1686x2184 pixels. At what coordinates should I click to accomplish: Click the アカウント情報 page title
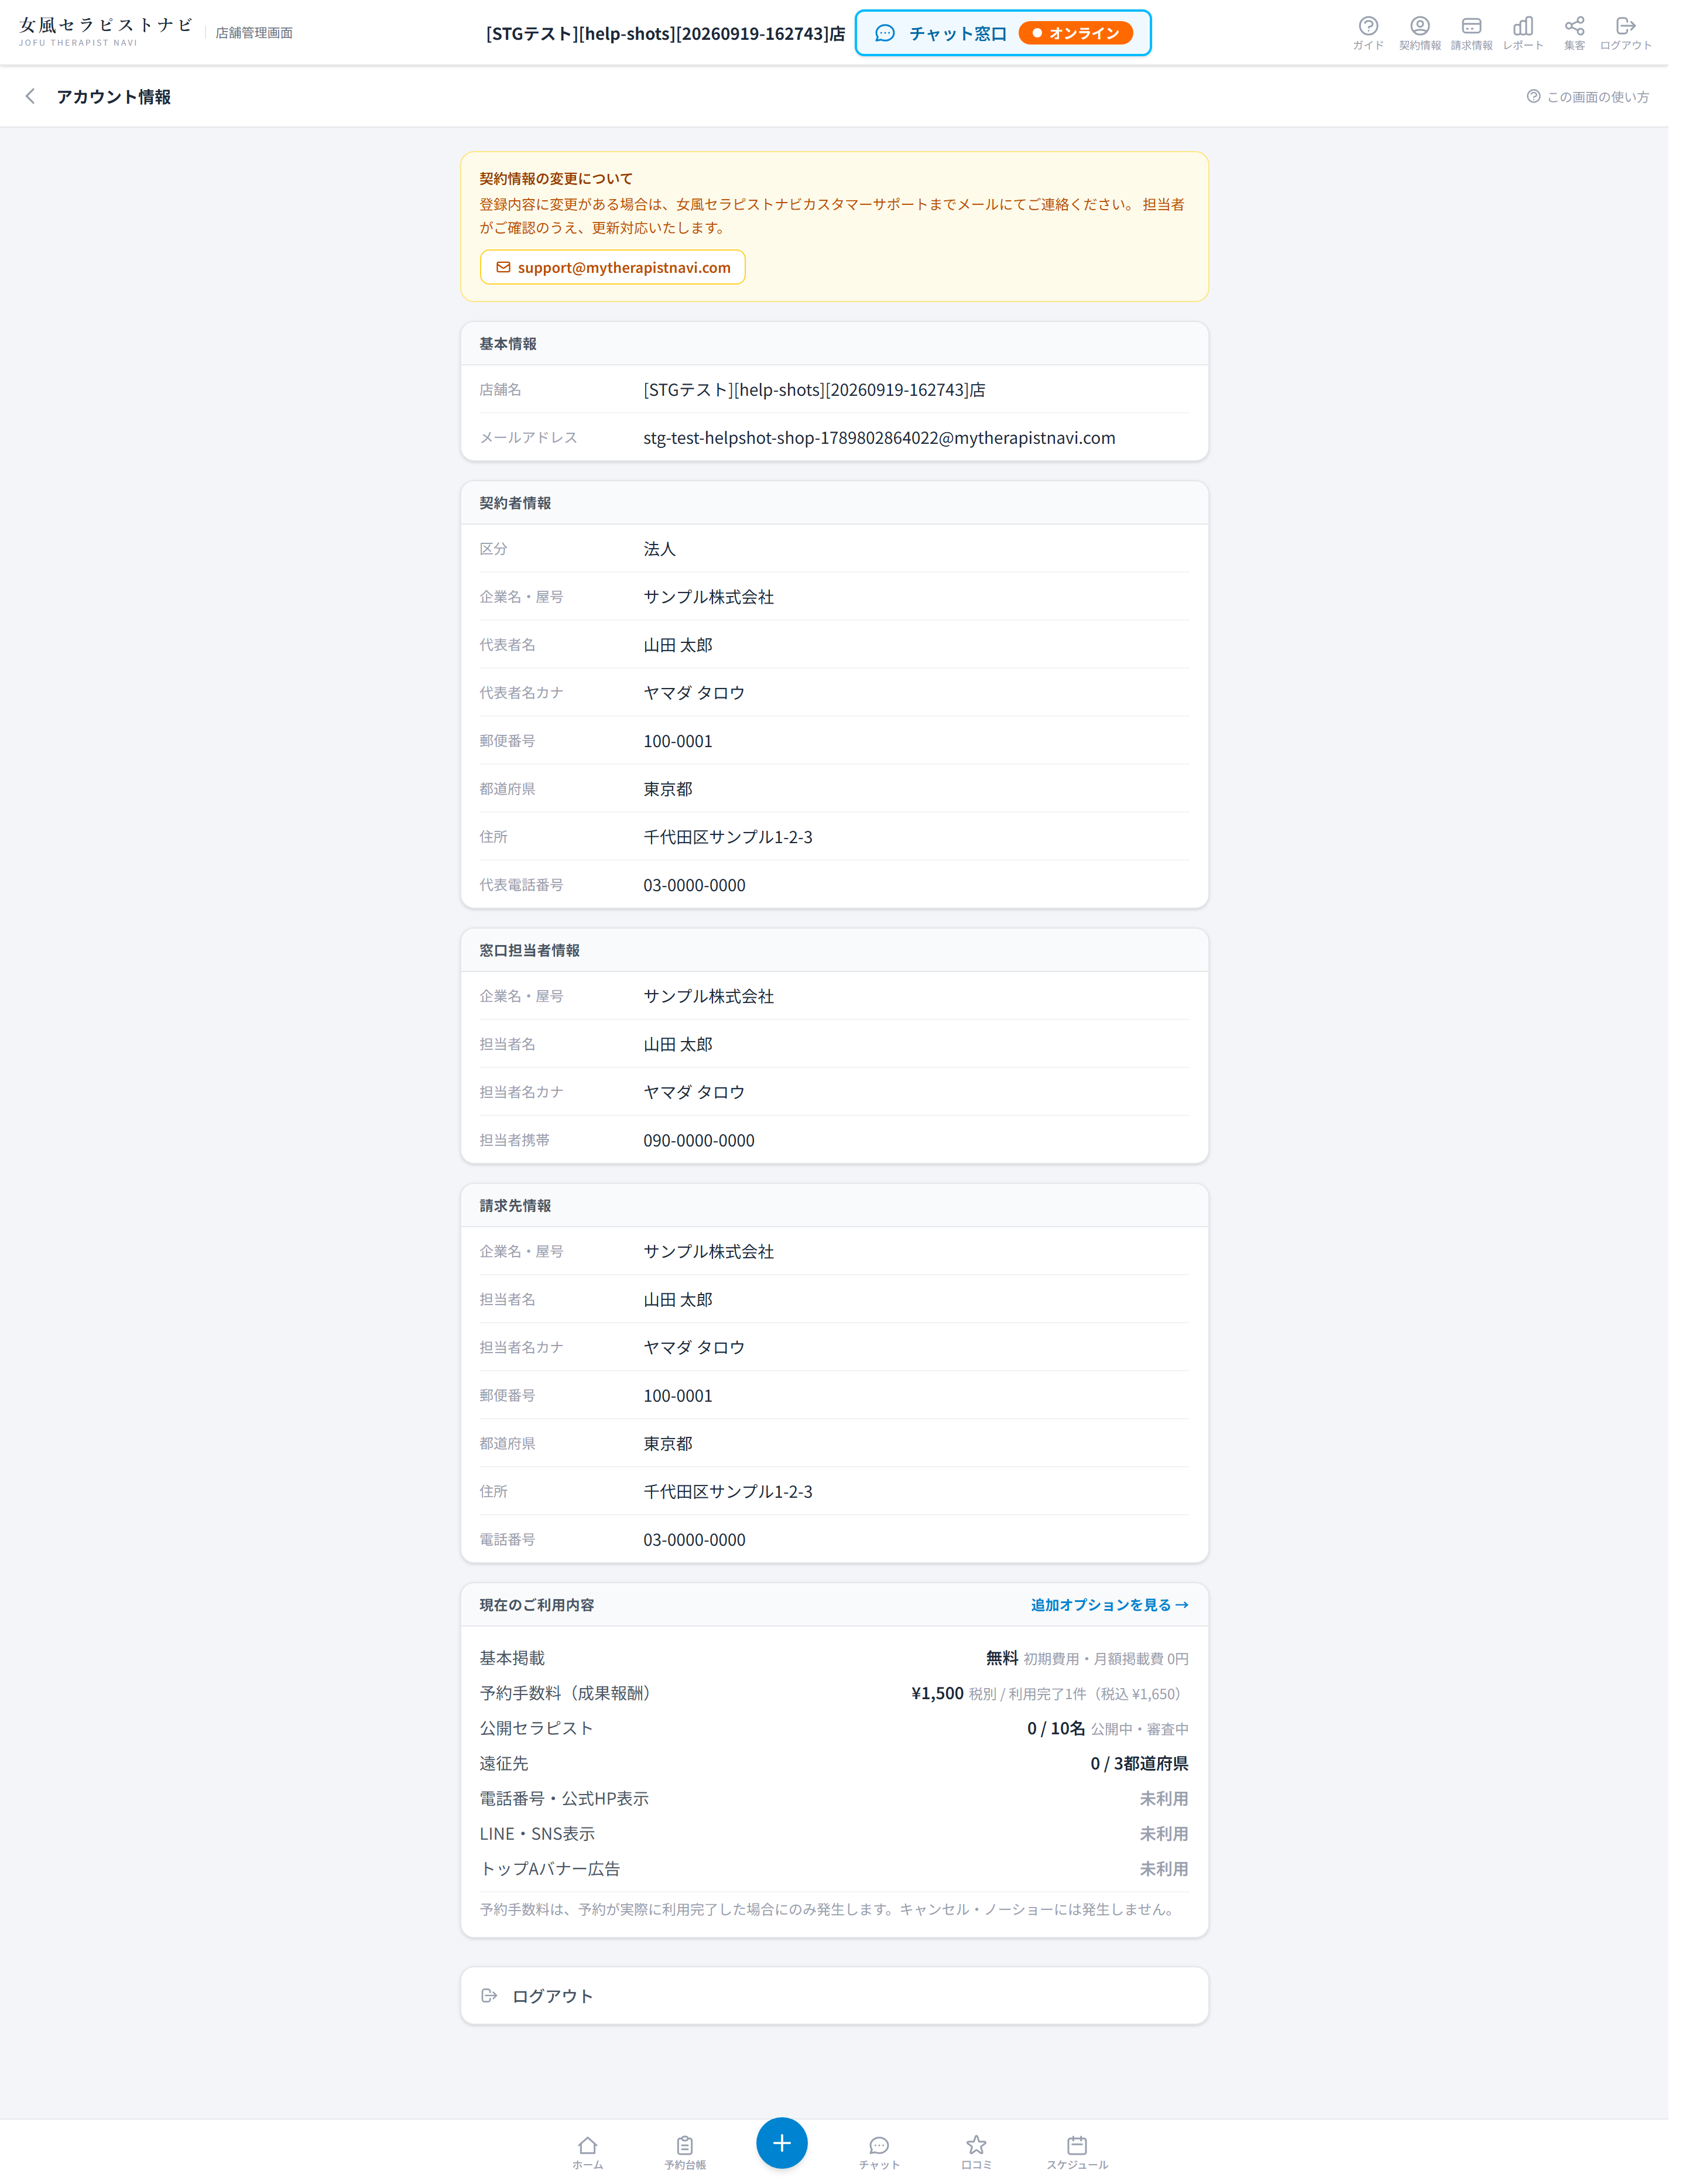click(113, 97)
